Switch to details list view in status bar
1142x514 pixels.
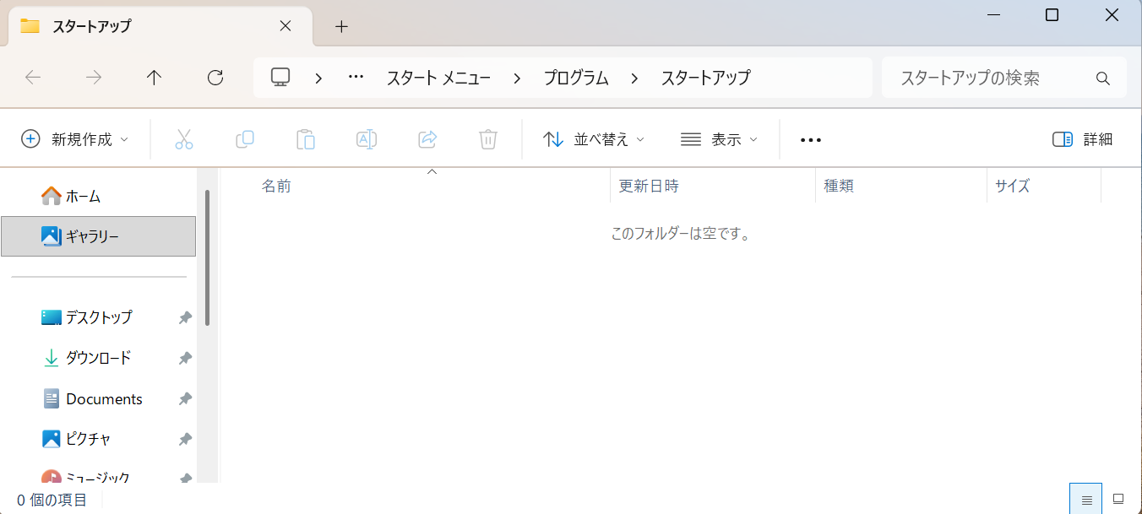[1086, 499]
